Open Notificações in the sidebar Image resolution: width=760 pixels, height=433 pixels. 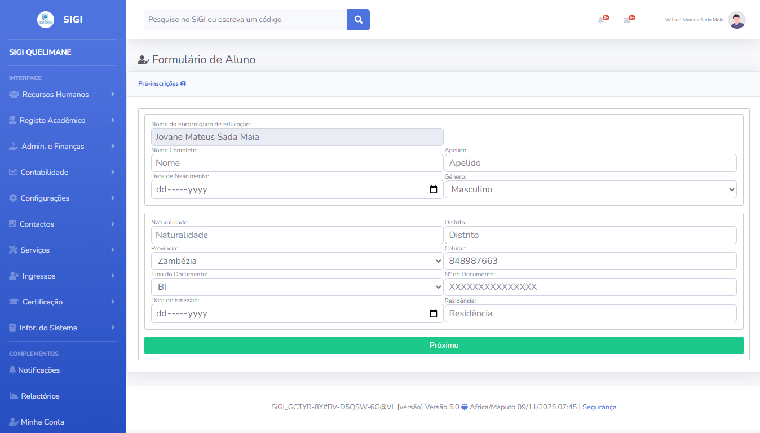click(x=38, y=370)
